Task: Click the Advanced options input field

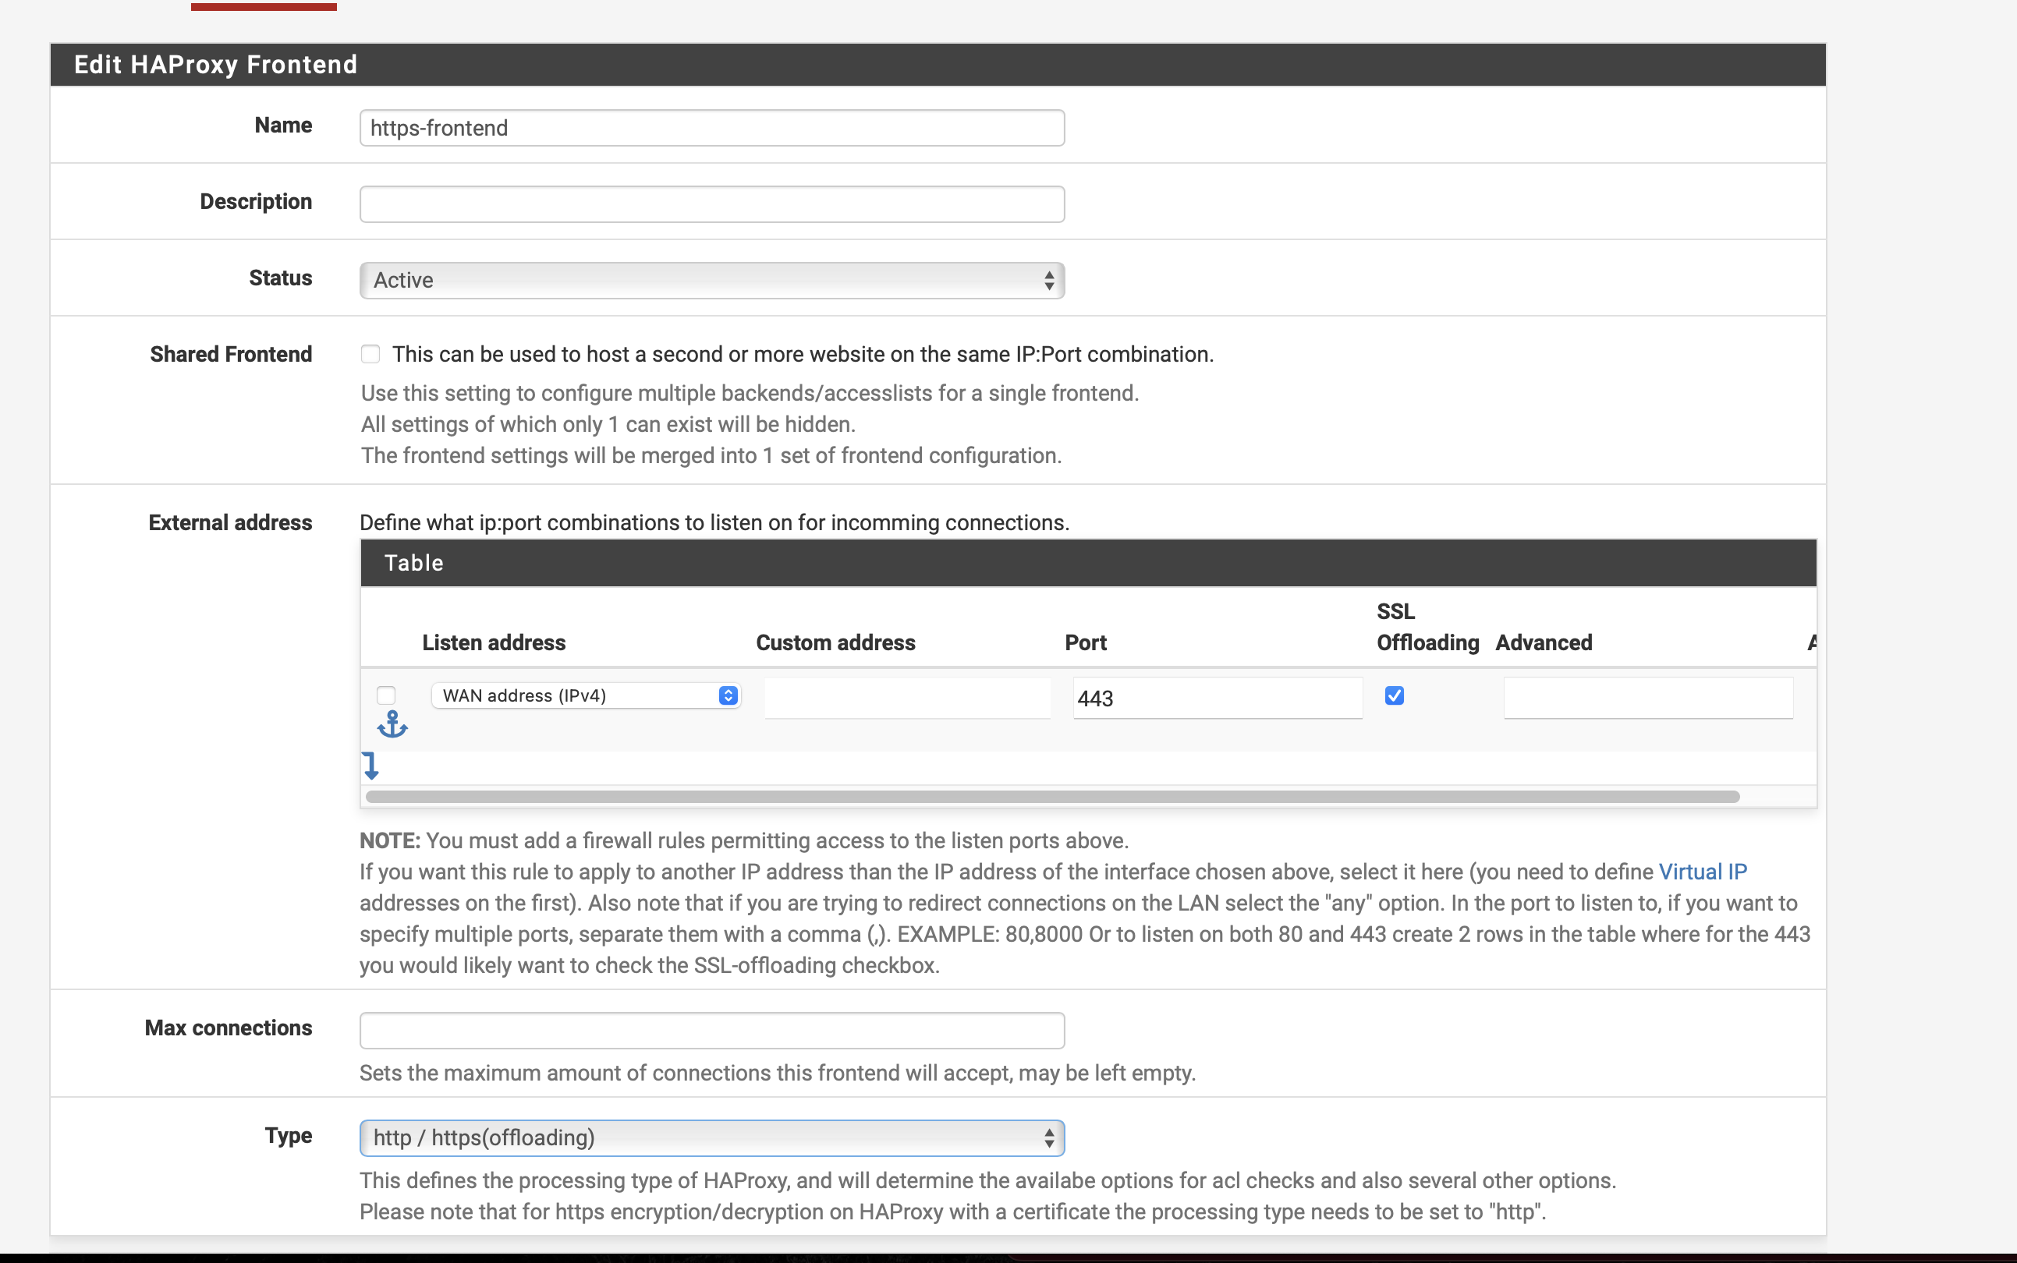Action: [1647, 698]
